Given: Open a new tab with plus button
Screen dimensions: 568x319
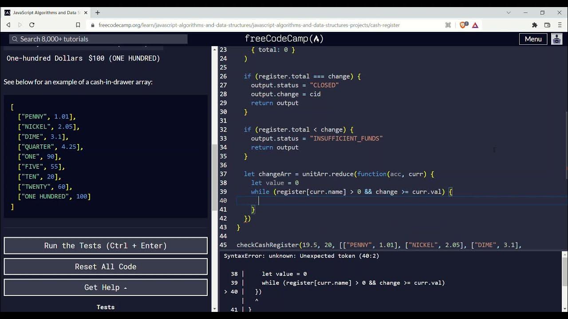Looking at the screenshot, I should pos(98,12).
